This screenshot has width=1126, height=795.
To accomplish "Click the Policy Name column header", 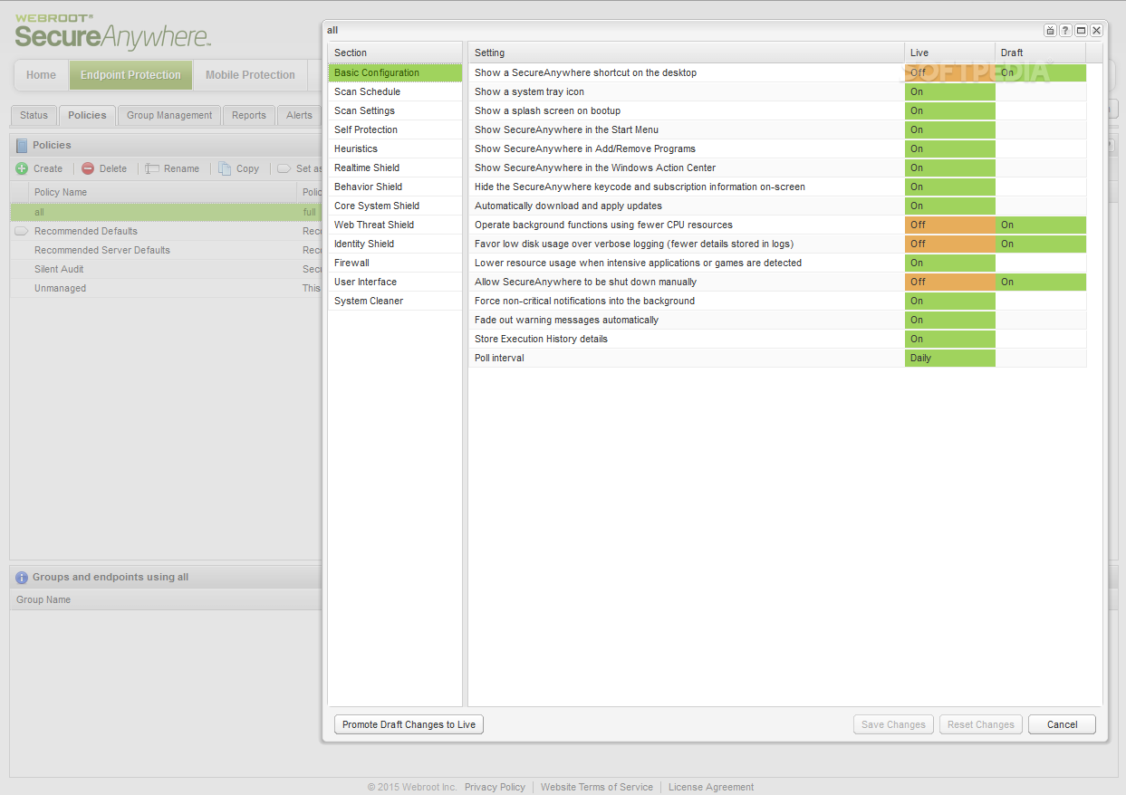I will coord(163,192).
